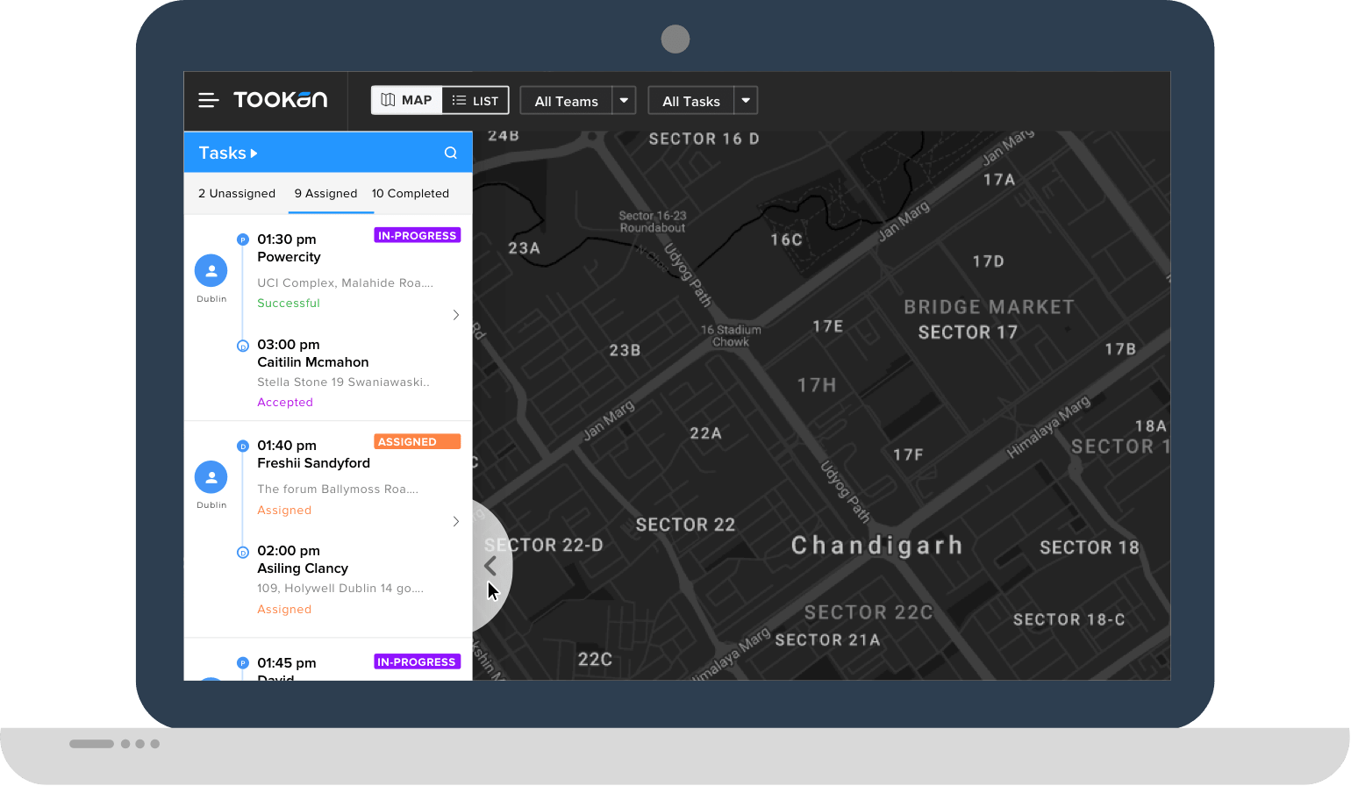Expand Powercity task details chevron

[x=455, y=315]
